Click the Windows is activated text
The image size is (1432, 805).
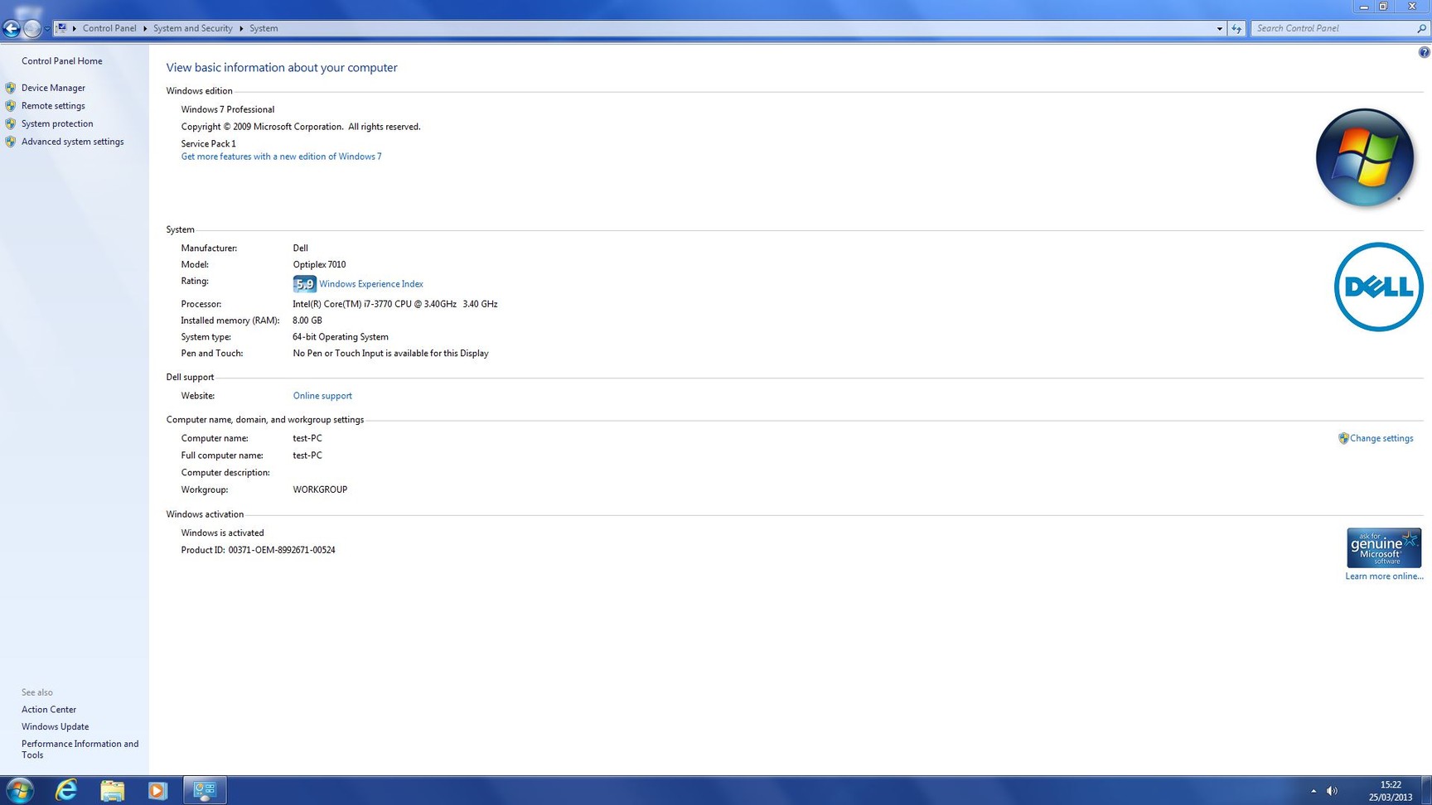pos(223,533)
